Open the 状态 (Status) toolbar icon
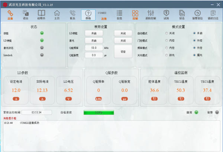This screenshot has width=223, height=152. point(182,15)
